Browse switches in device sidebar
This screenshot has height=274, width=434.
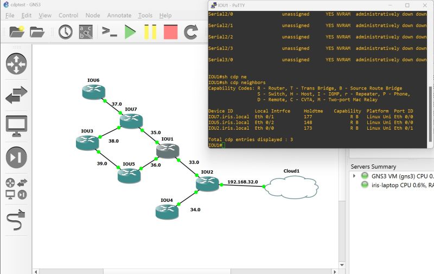16,95
